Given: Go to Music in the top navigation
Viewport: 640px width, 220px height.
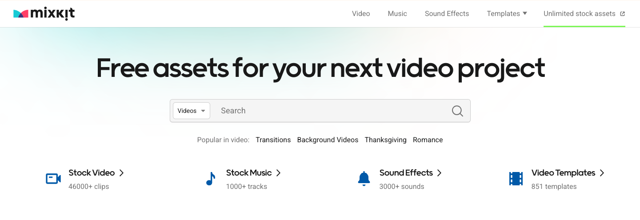Looking at the screenshot, I should [x=397, y=14].
